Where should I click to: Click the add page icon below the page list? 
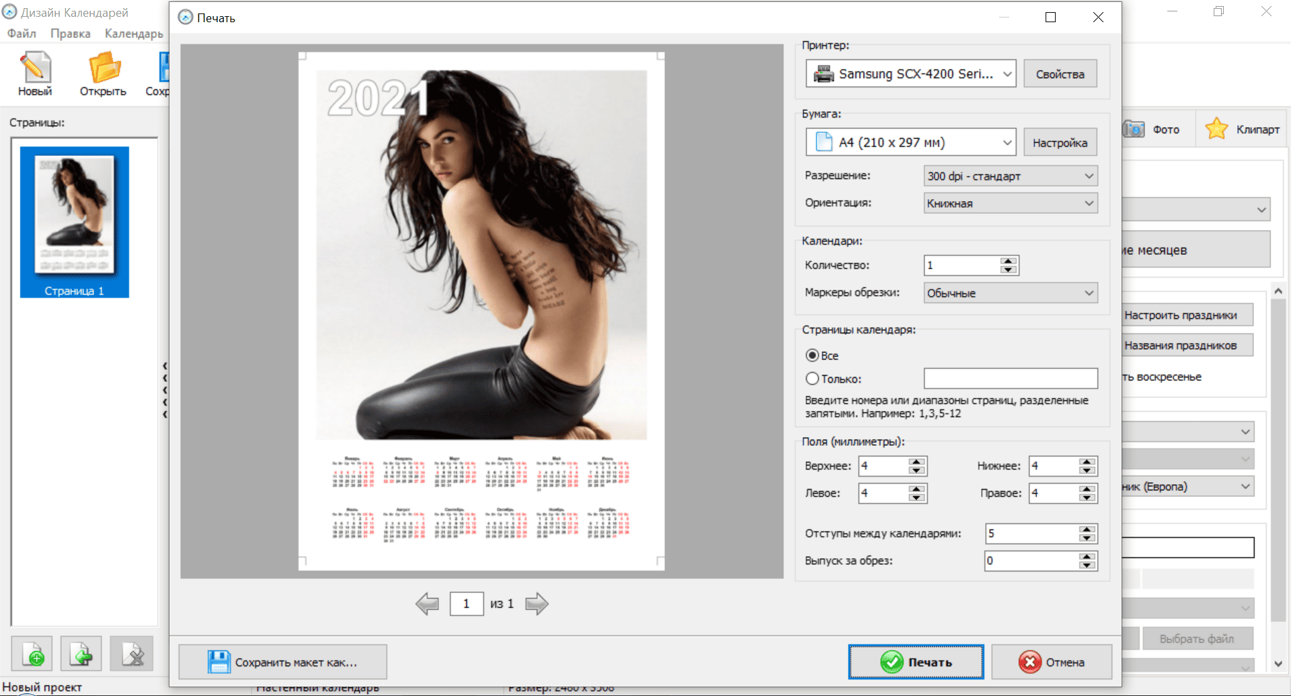point(32,654)
